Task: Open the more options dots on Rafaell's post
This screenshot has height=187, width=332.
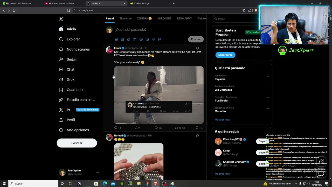Action: tap(202, 136)
